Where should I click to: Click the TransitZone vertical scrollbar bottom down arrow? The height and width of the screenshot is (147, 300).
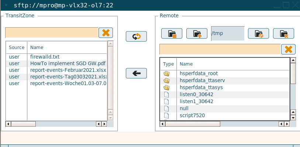pyautogui.click(x=111, y=118)
